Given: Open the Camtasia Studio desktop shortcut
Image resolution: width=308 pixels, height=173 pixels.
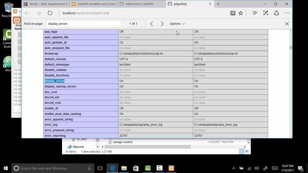Looking at the screenshot, I should (x=7, y=38).
